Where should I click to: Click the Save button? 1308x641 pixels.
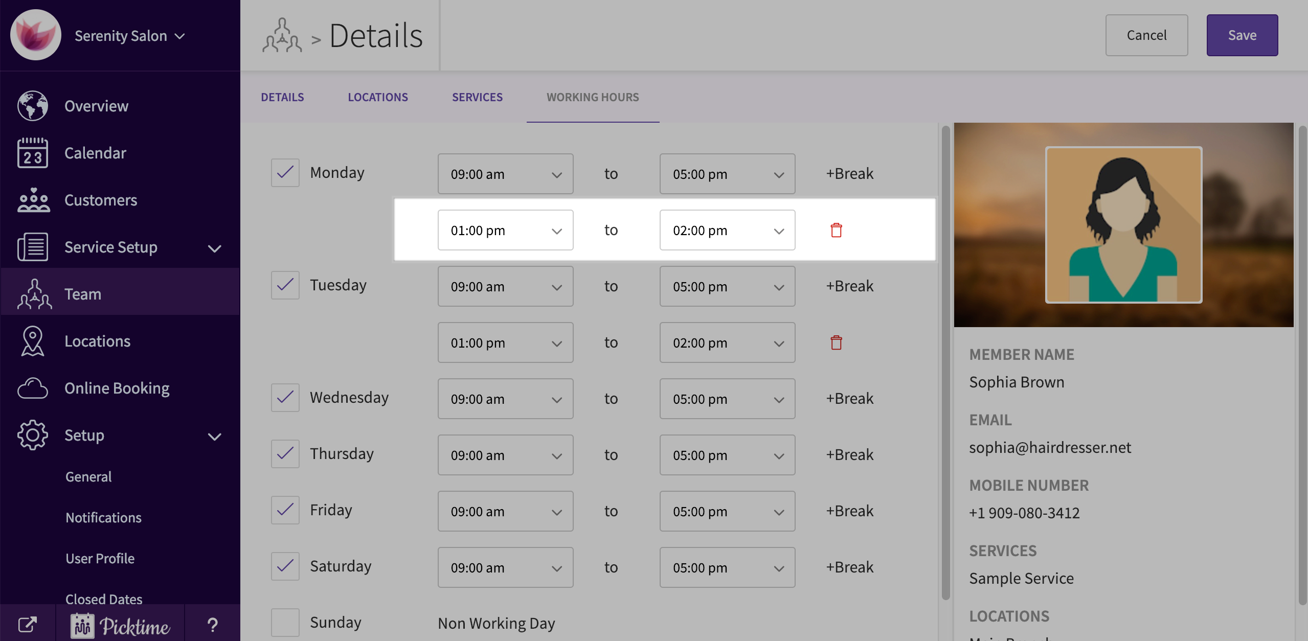click(x=1242, y=35)
